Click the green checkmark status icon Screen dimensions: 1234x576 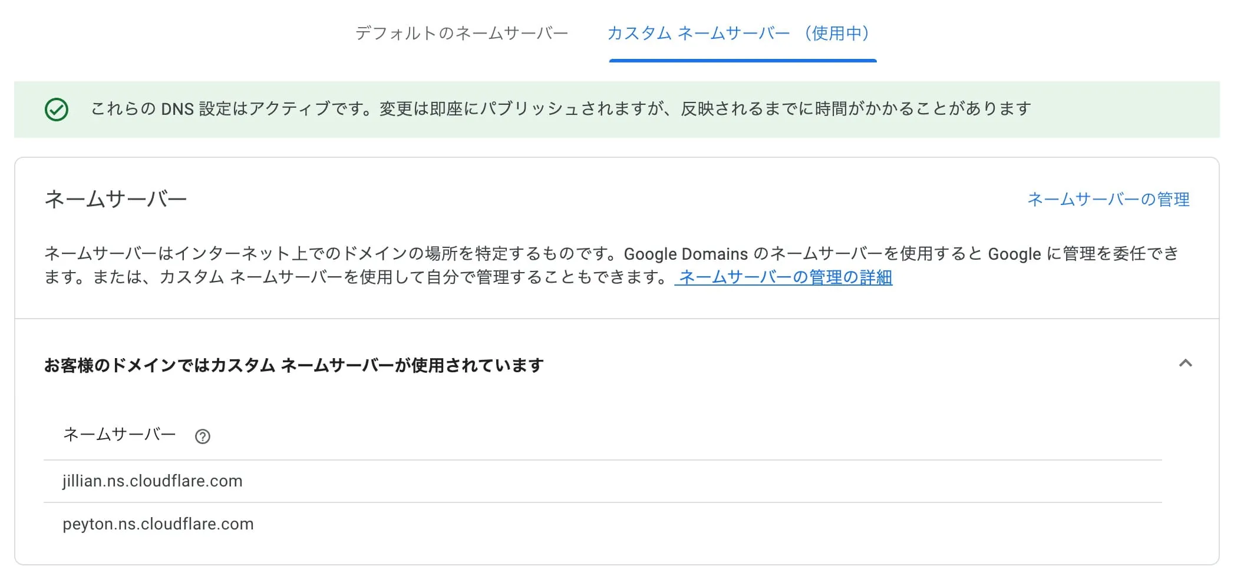pyautogui.click(x=57, y=110)
